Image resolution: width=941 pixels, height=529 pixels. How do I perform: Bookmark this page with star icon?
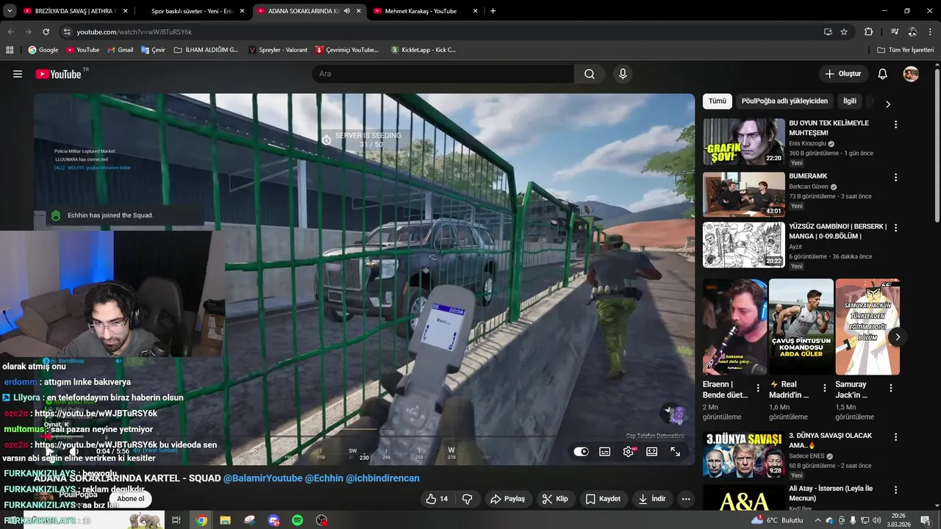[844, 32]
